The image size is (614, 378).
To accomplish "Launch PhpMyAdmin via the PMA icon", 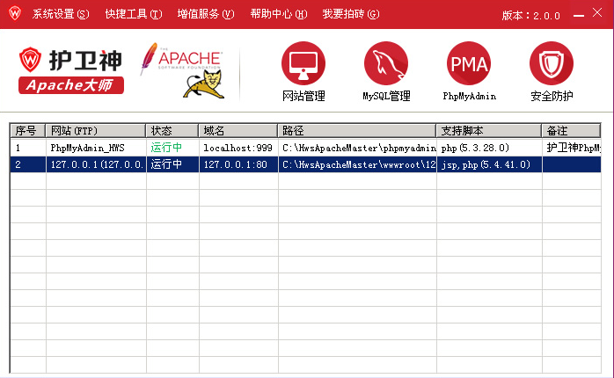I will pos(469,63).
